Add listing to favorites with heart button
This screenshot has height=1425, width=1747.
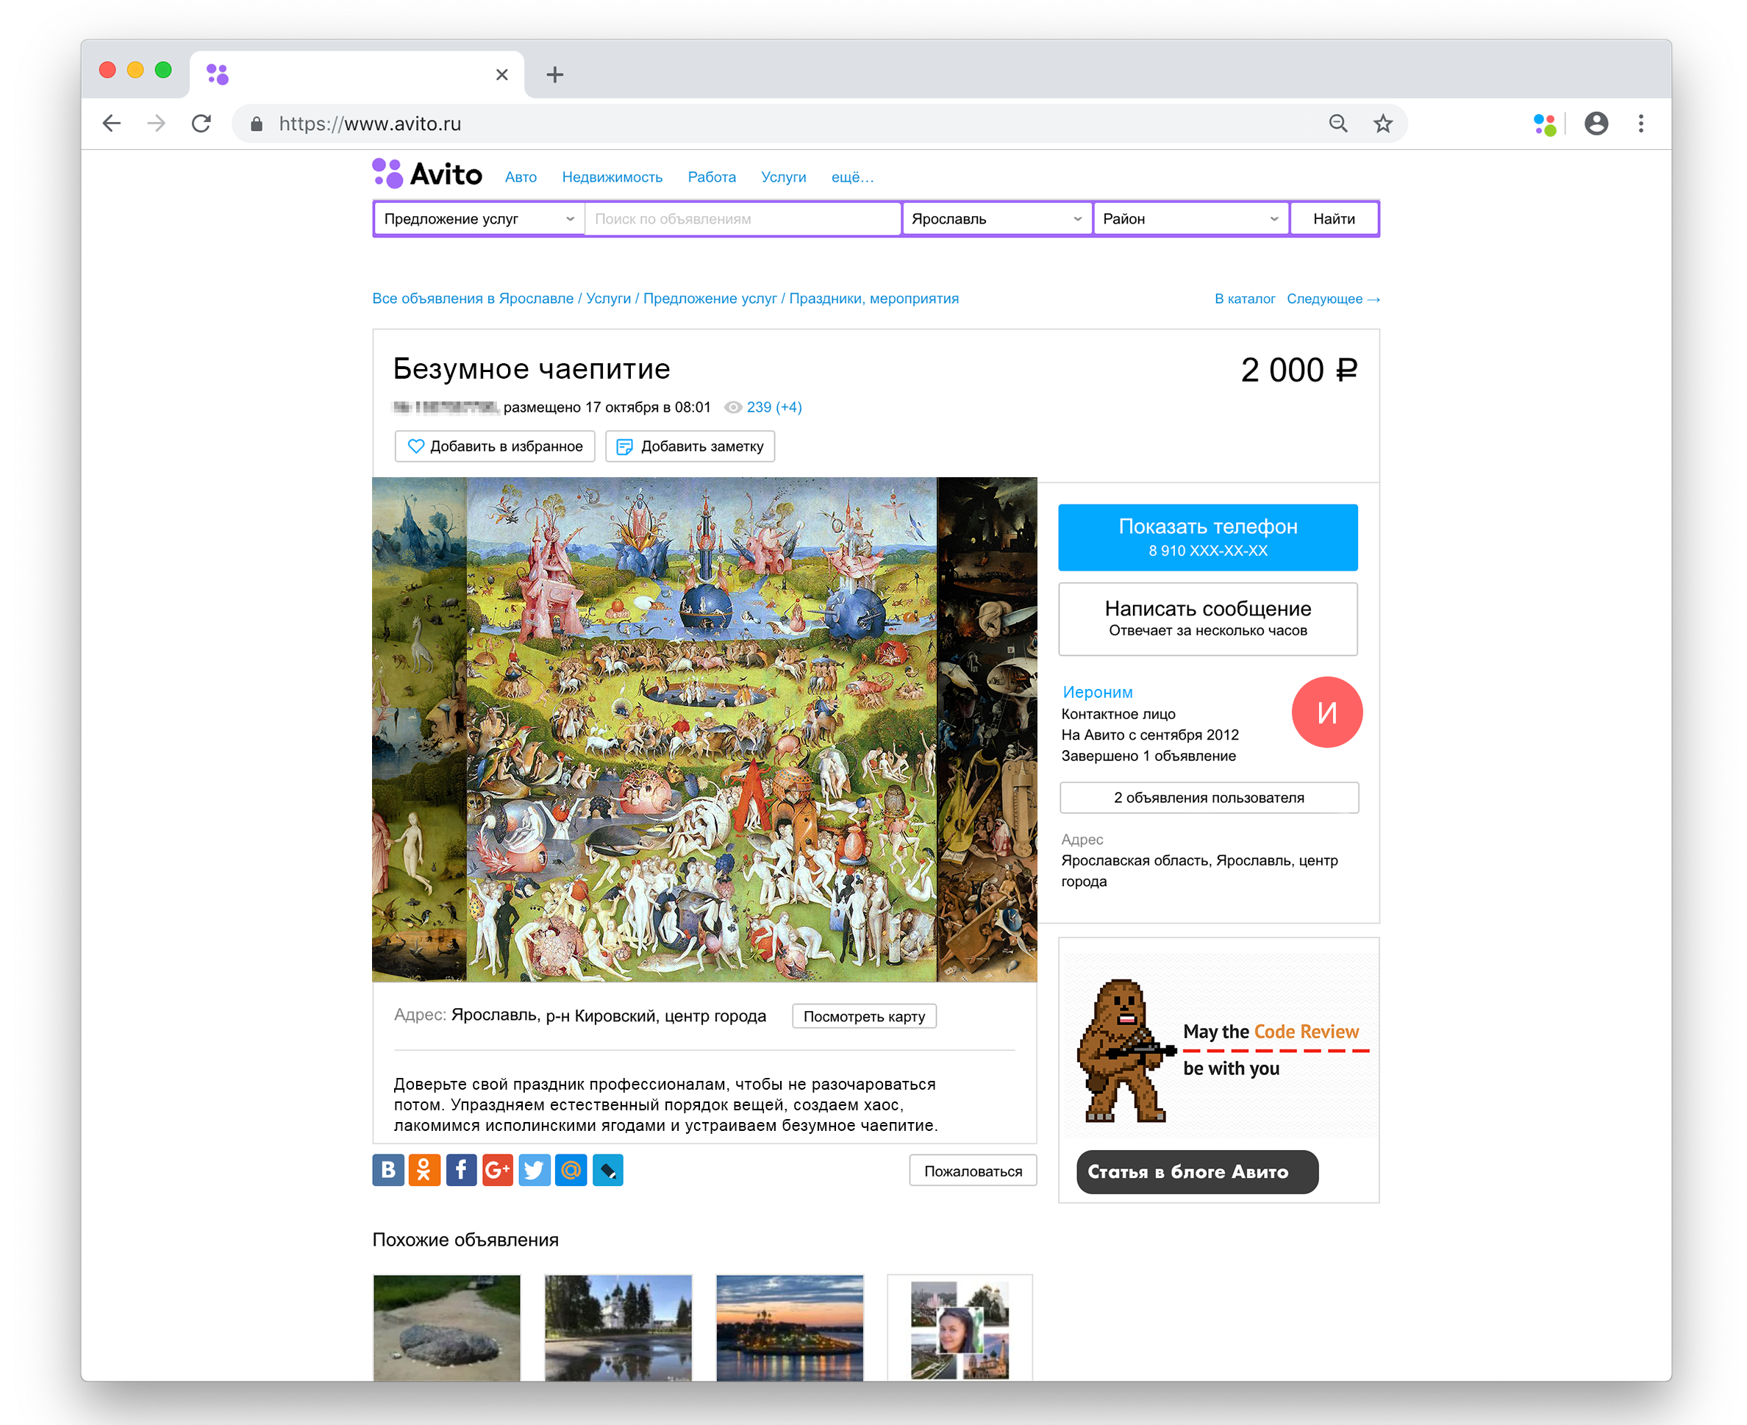click(495, 446)
